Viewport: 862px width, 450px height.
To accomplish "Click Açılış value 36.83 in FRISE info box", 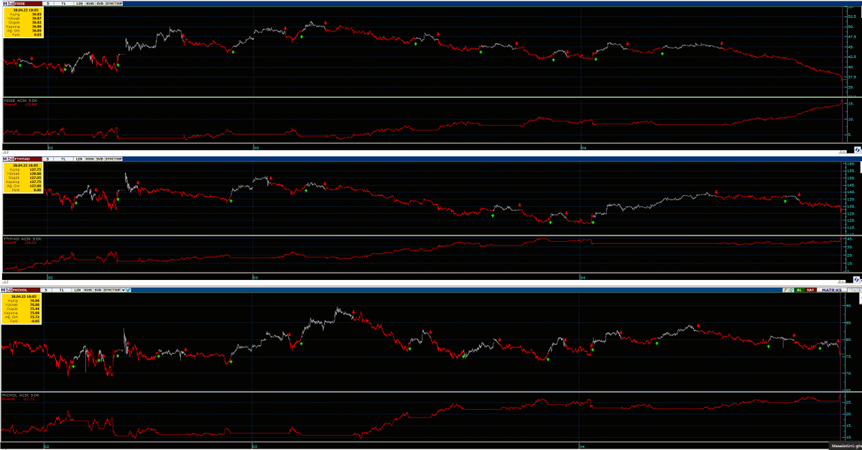I will pyautogui.click(x=37, y=14).
